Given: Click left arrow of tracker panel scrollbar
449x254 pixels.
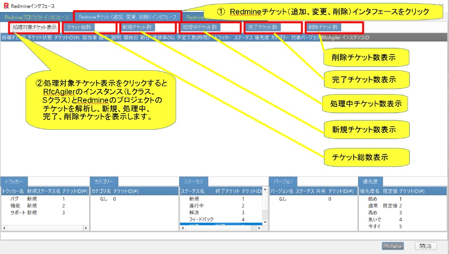Looking at the screenshot, I should (4, 228).
